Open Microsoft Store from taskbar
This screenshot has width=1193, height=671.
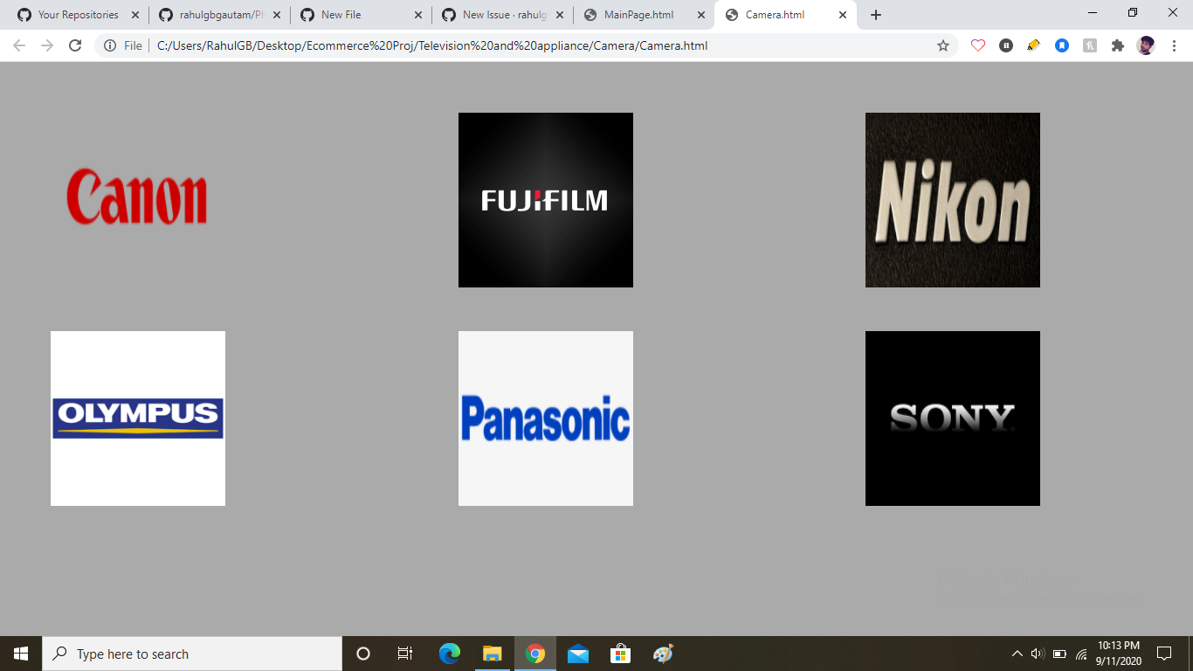(621, 654)
